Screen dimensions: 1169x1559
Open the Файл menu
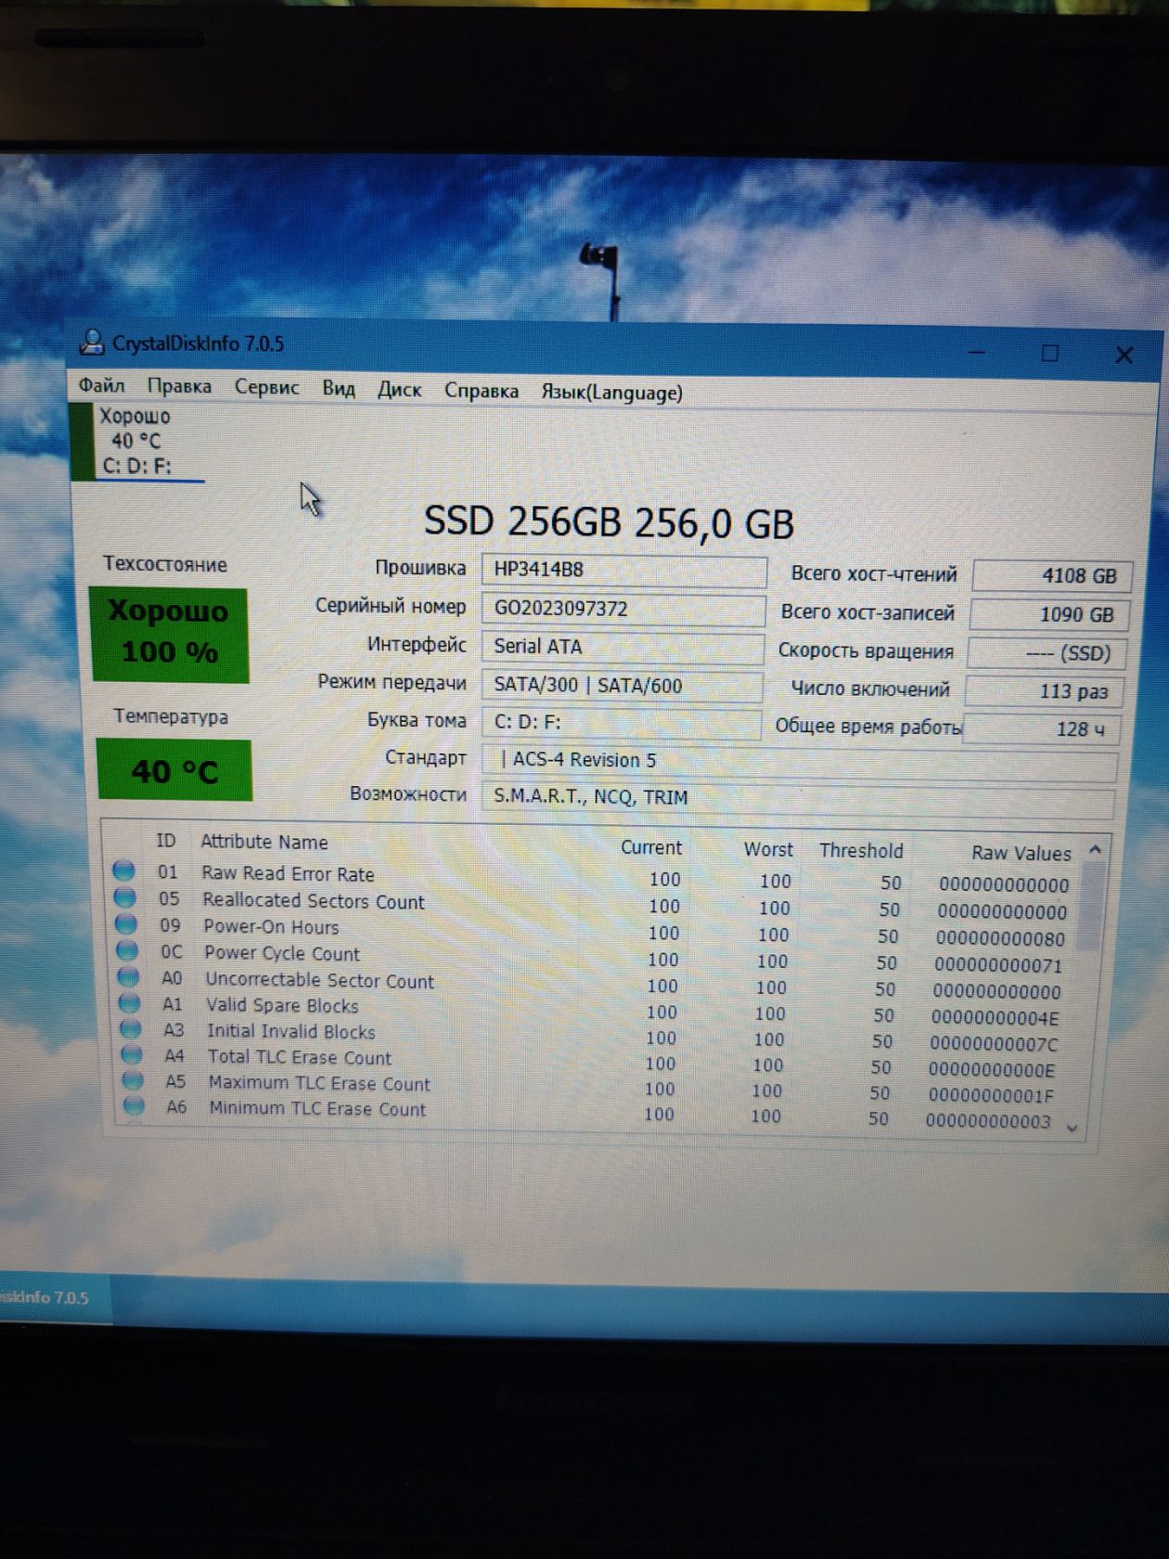click(101, 386)
